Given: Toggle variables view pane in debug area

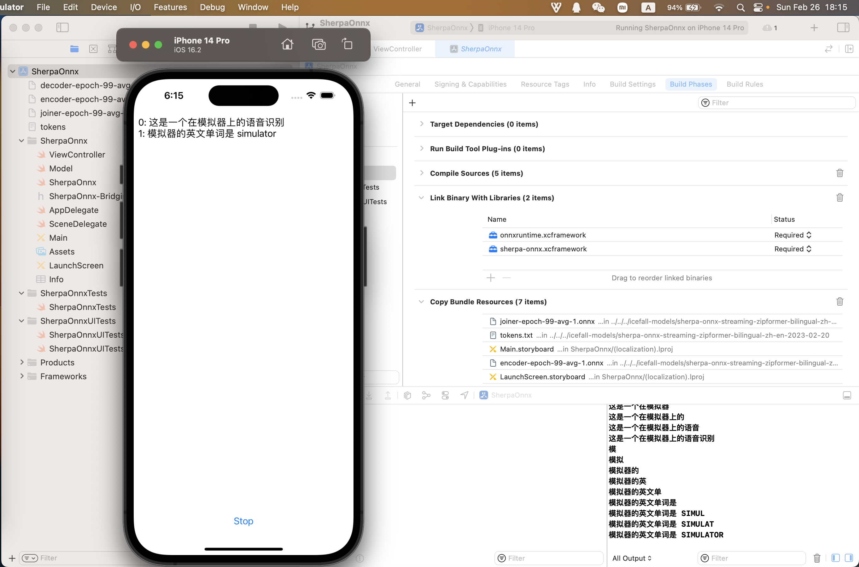Looking at the screenshot, I should coord(835,558).
